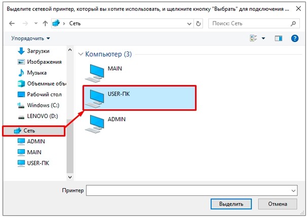Viewport: 307px width, 217px height.
Task: Expand the Принтер dropdown arrow
Action: (293, 191)
